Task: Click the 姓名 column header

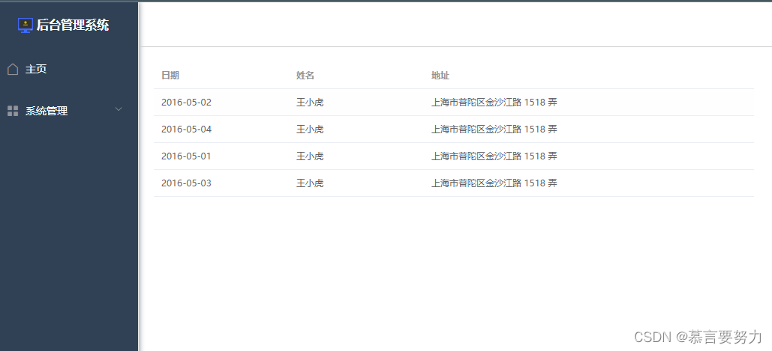Action: (305, 76)
